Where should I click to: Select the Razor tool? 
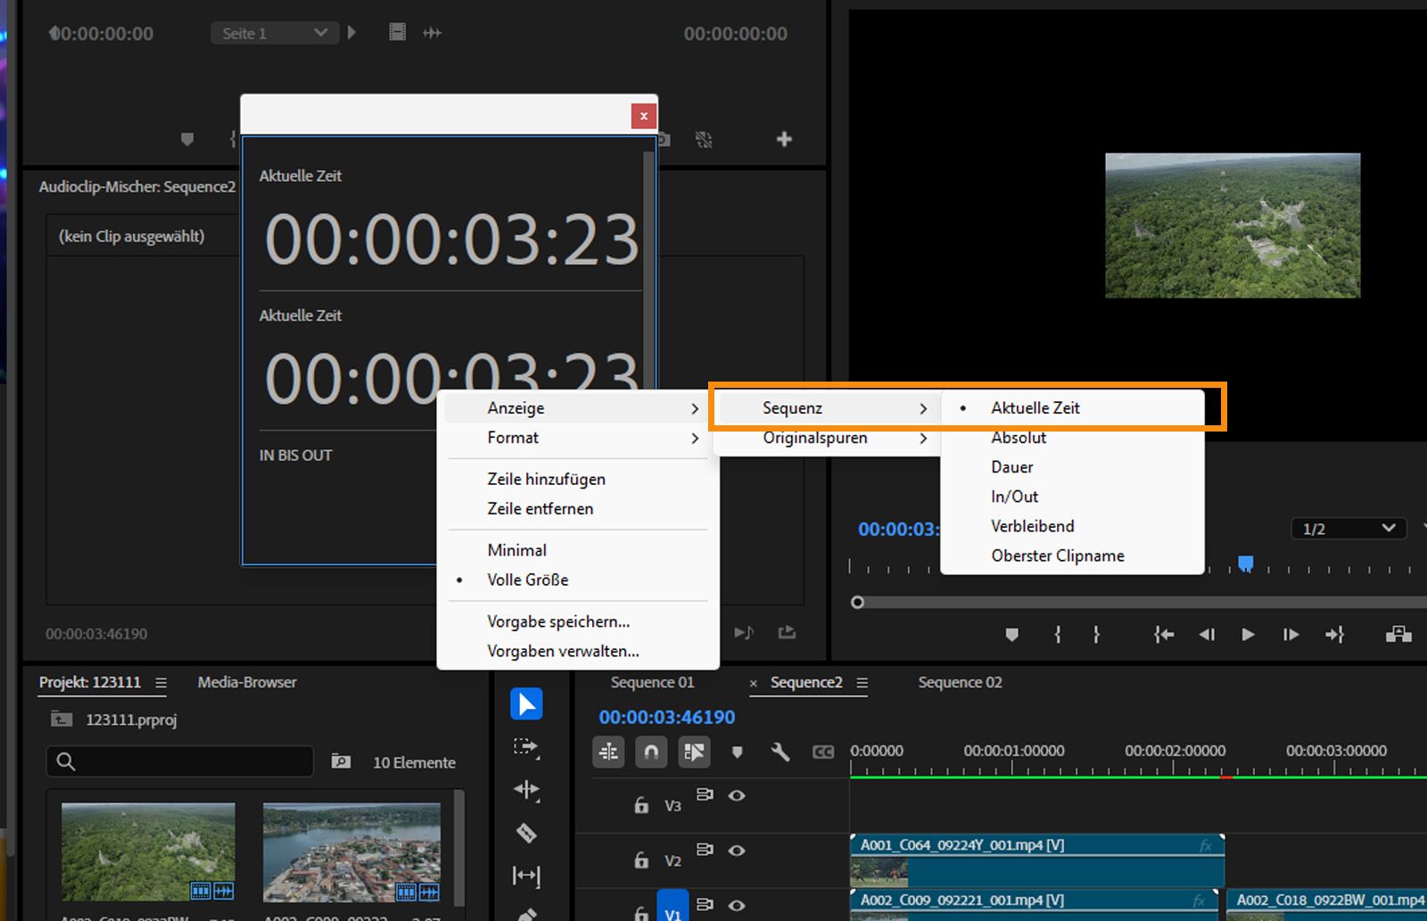pyautogui.click(x=526, y=832)
